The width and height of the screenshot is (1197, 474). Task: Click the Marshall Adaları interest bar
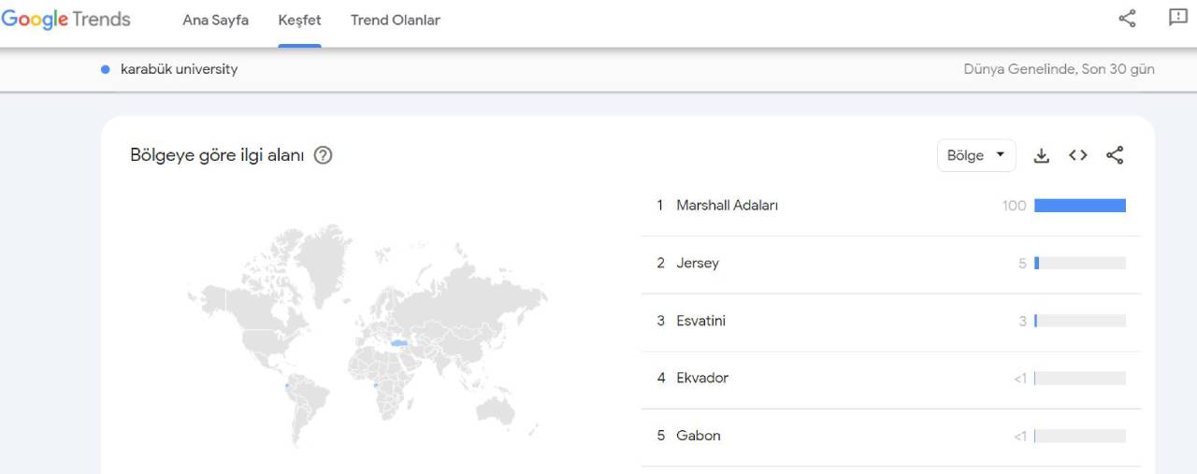click(x=1080, y=206)
